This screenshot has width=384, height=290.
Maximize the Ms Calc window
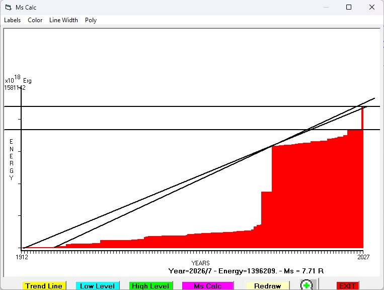tap(349, 7)
